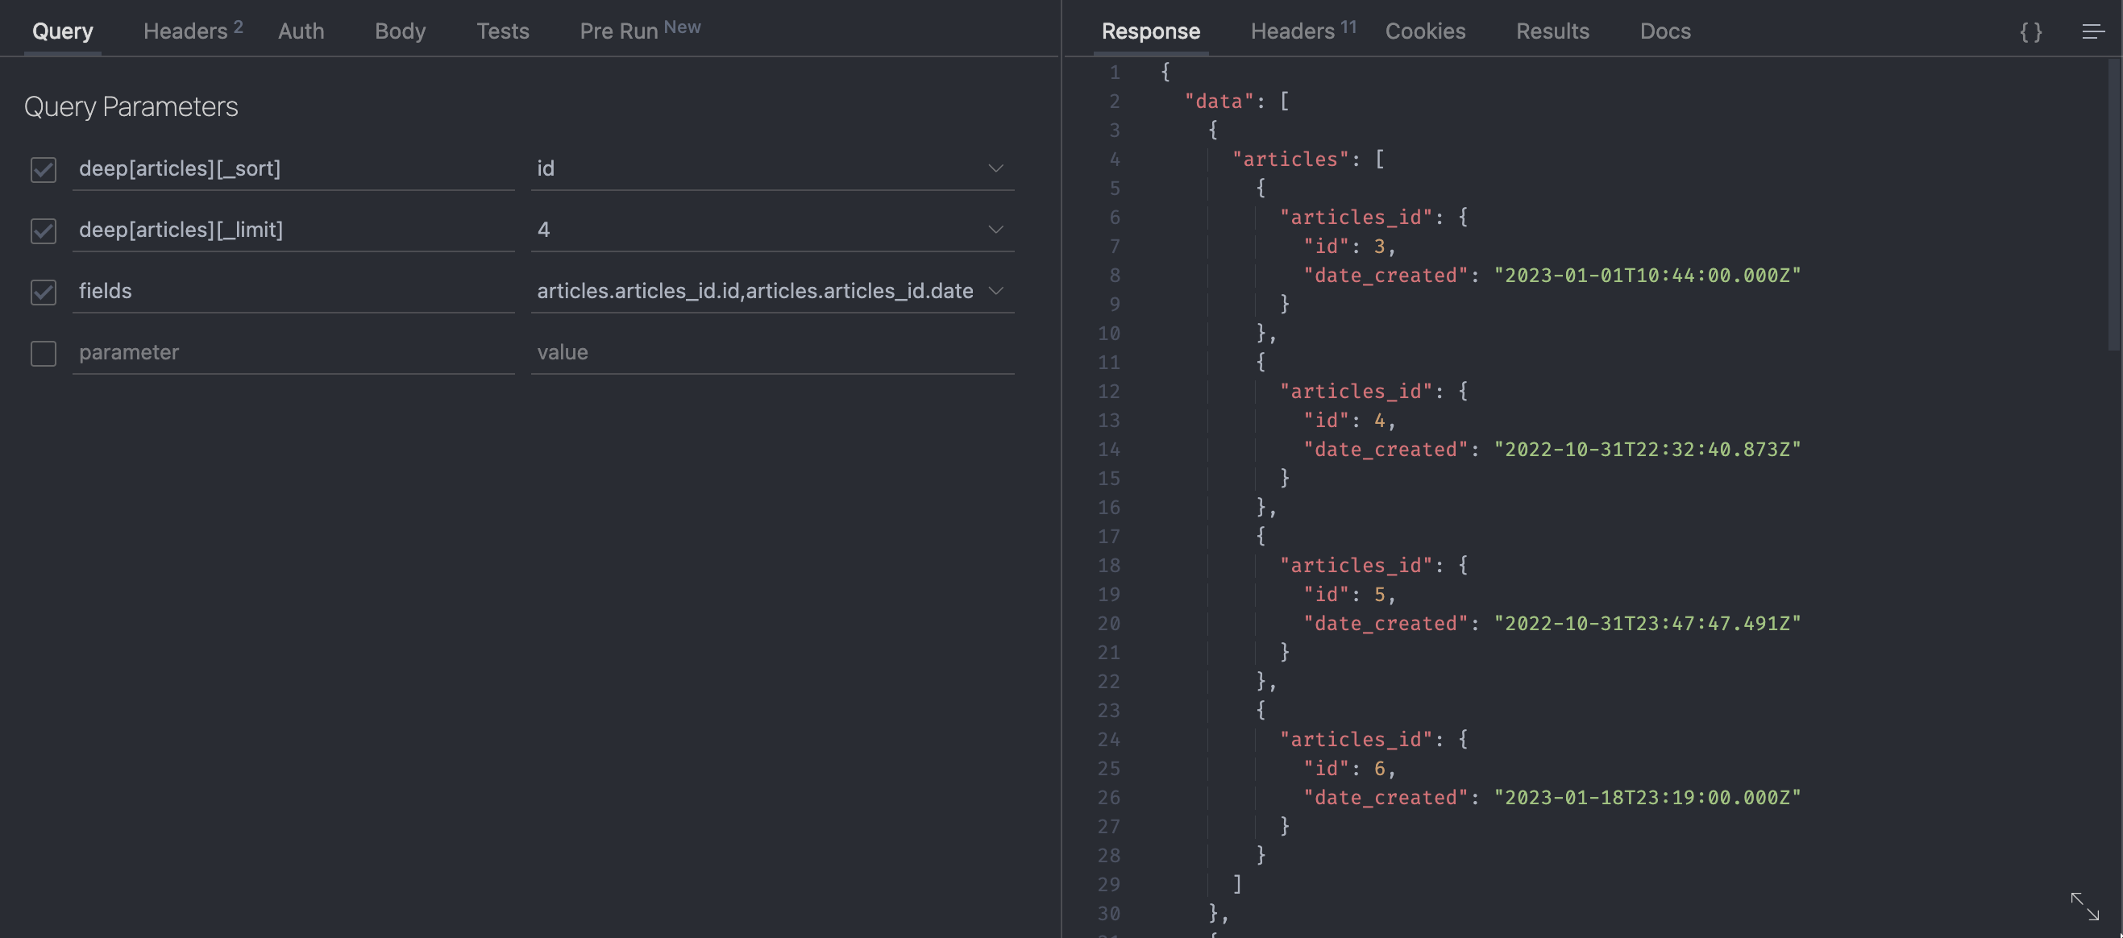Open the Docs tab
The height and width of the screenshot is (938, 2123).
[1664, 31]
